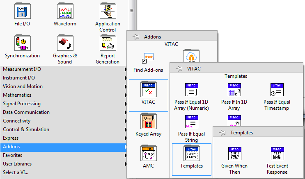The width and height of the screenshot is (305, 179).
Task: Open the File I/O palette
Action: [22, 11]
